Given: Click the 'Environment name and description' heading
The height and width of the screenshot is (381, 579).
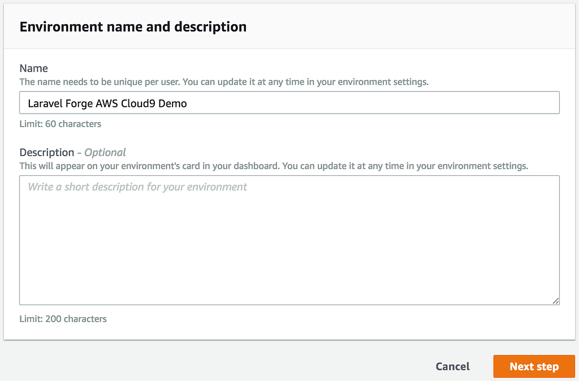Looking at the screenshot, I should pyautogui.click(x=133, y=27).
